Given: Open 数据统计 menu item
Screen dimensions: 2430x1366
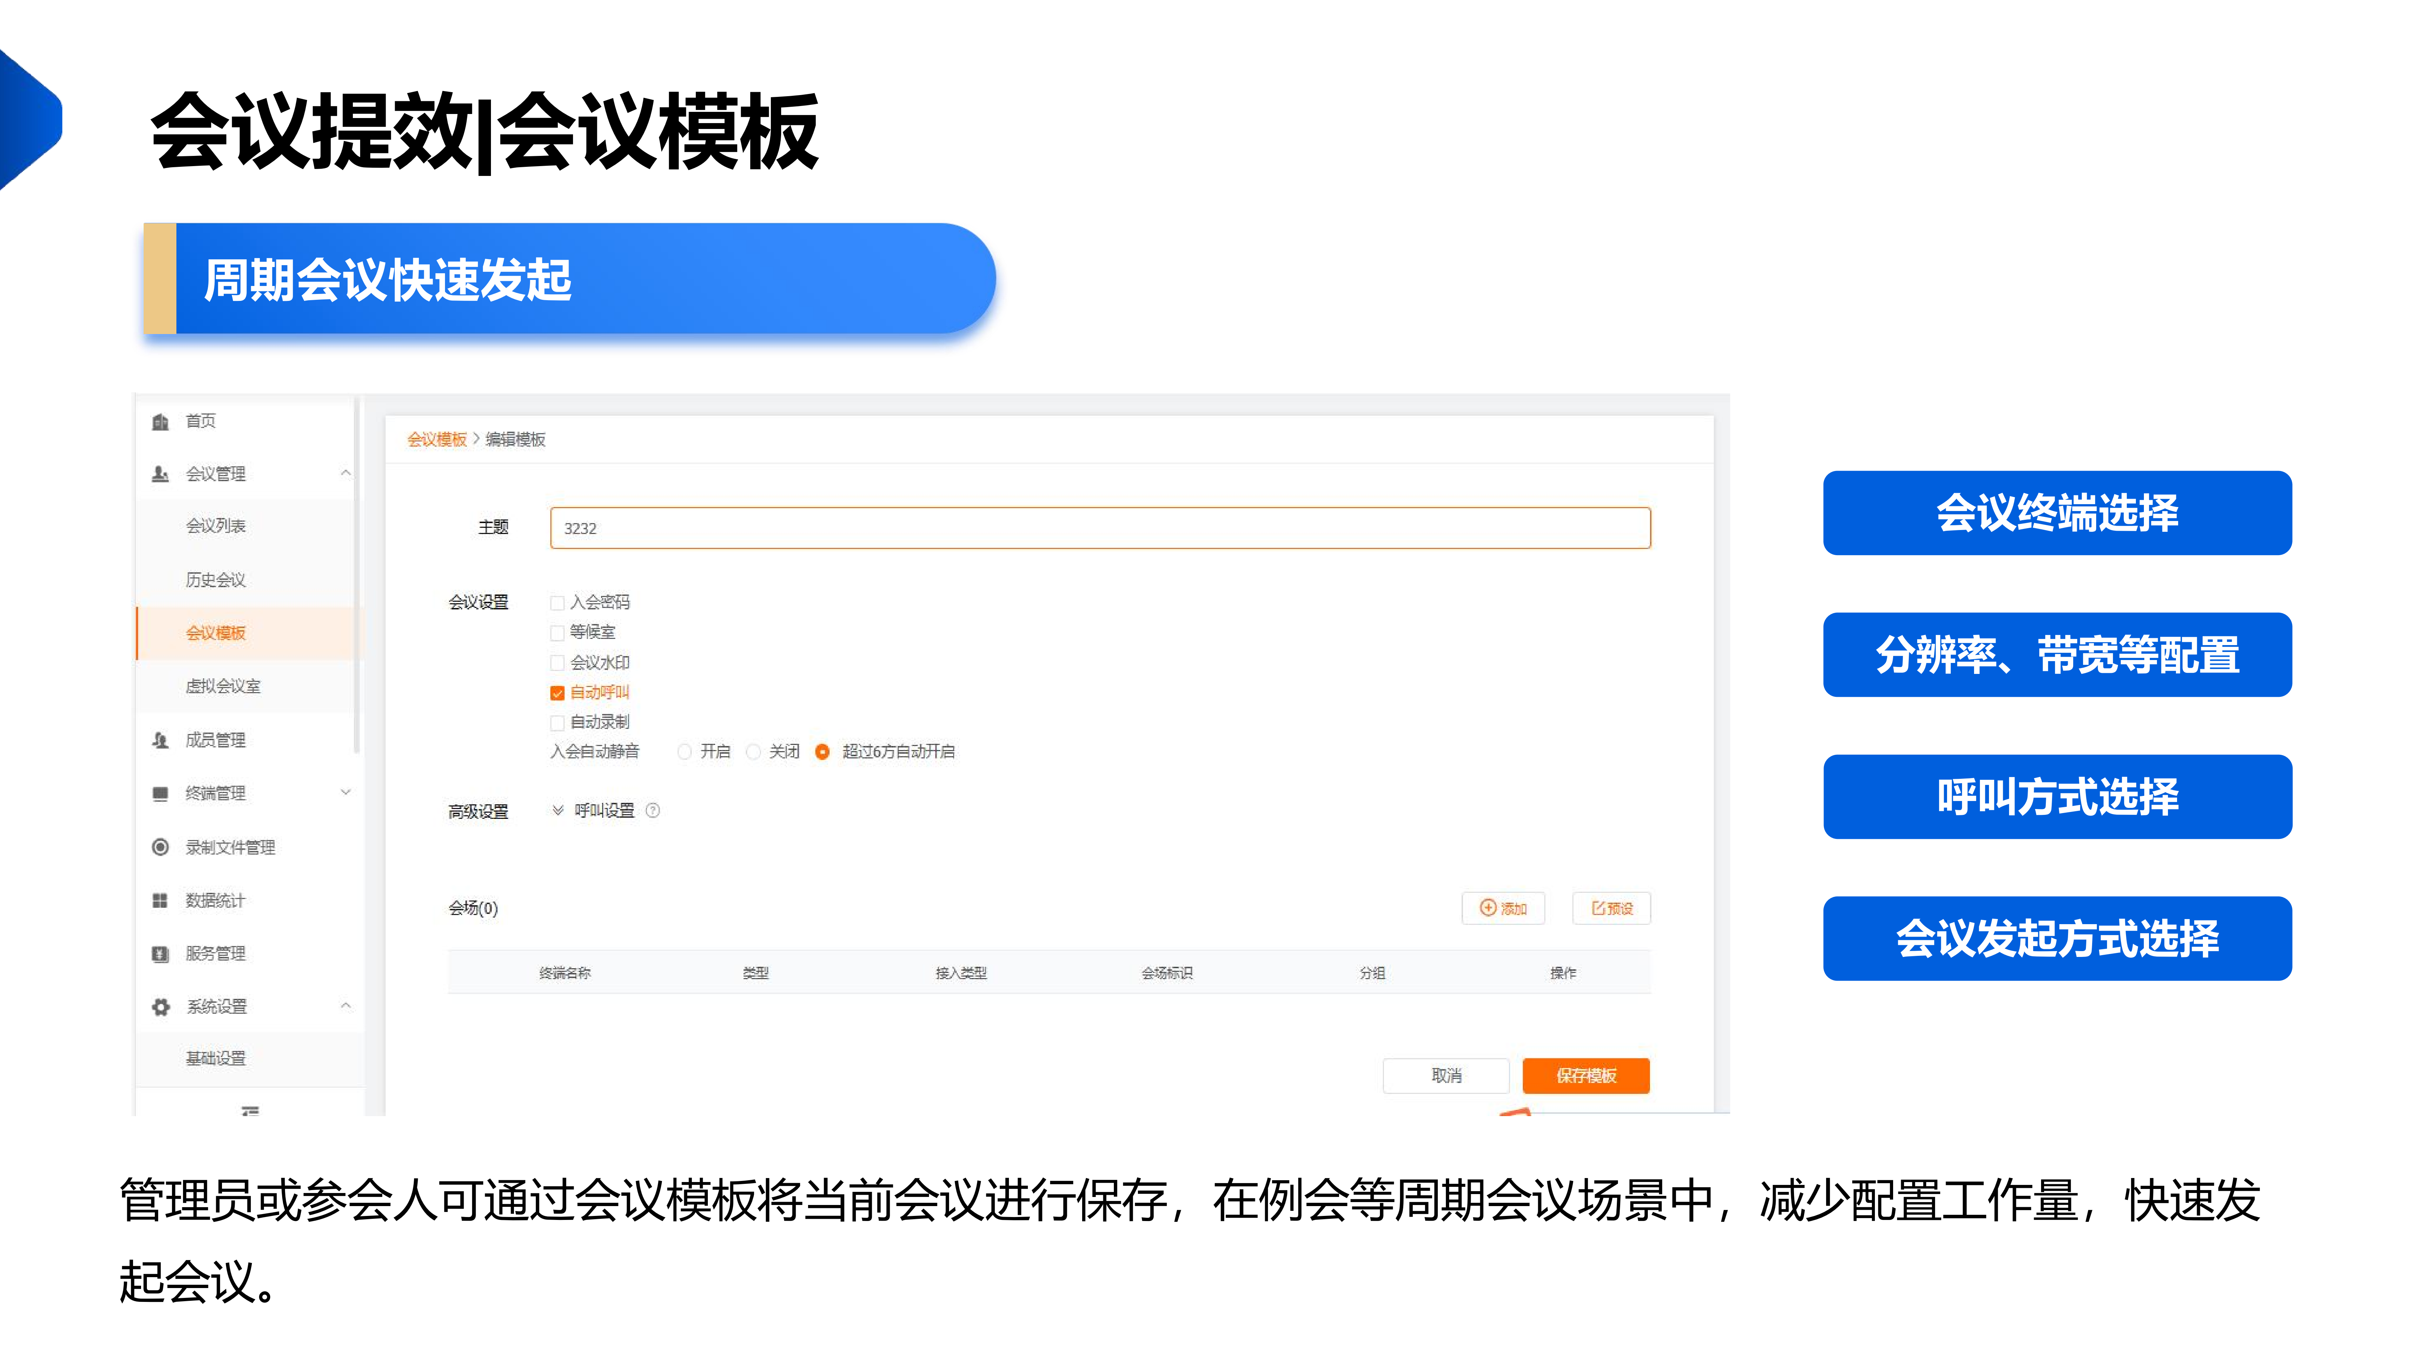Looking at the screenshot, I should [x=216, y=900].
